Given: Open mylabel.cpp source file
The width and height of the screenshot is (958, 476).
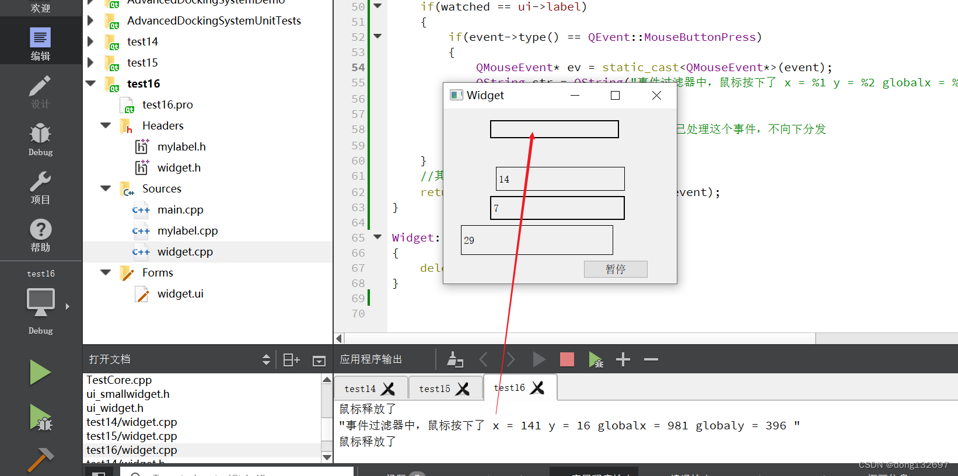Looking at the screenshot, I should (x=187, y=230).
